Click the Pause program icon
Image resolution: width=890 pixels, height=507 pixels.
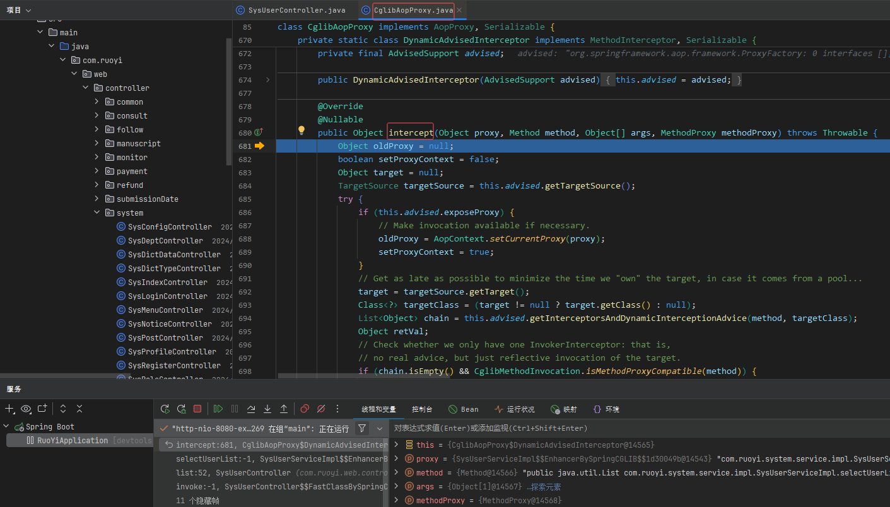coord(235,409)
